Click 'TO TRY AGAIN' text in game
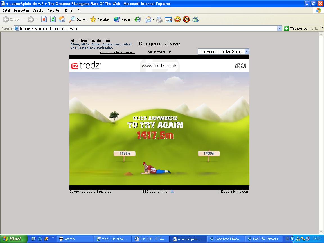 pyautogui.click(x=155, y=125)
